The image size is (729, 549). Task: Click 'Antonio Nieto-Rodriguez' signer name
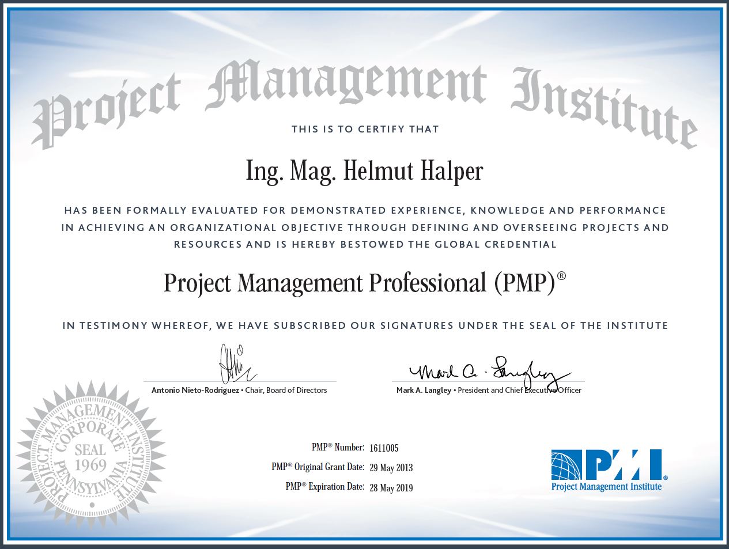point(195,390)
